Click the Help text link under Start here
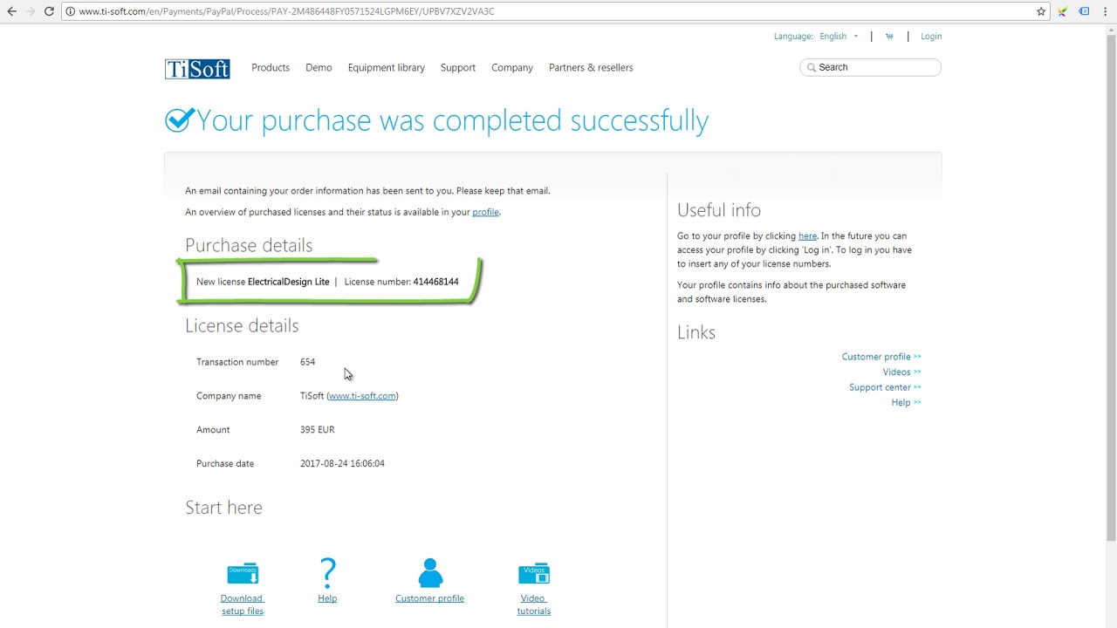 pos(327,598)
